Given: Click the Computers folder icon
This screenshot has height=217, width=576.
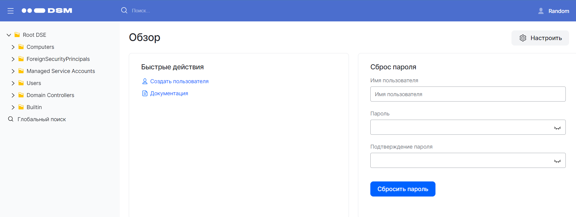Looking at the screenshot, I should click(21, 47).
